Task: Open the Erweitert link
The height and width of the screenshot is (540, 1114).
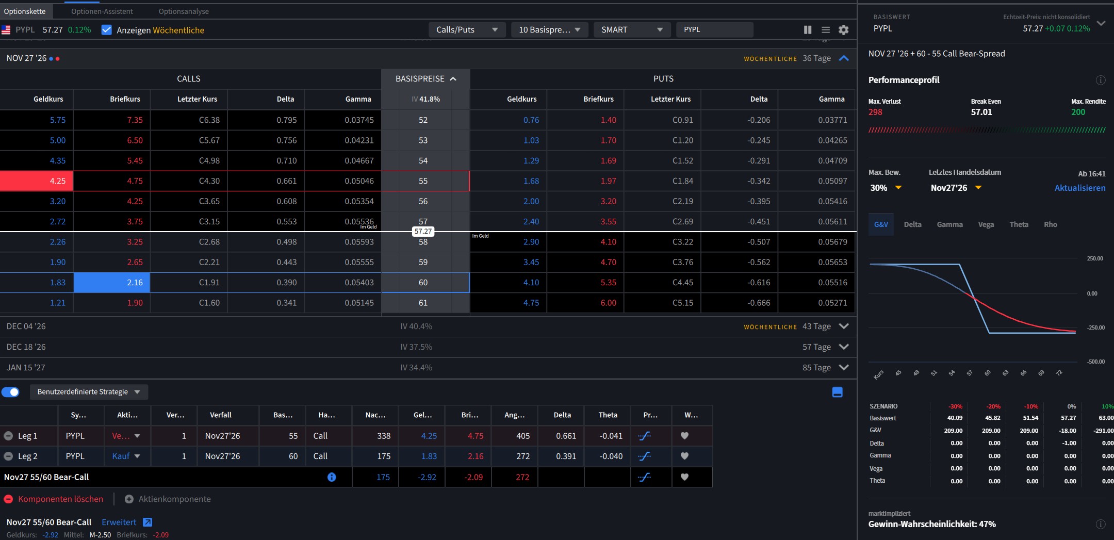Action: point(119,522)
